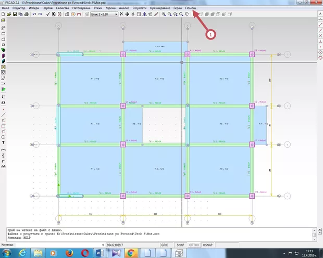Select the circle drawing tool in left toolbar
Image resolution: width=323 pixels, height=258 pixels.
[x=4, y=137]
